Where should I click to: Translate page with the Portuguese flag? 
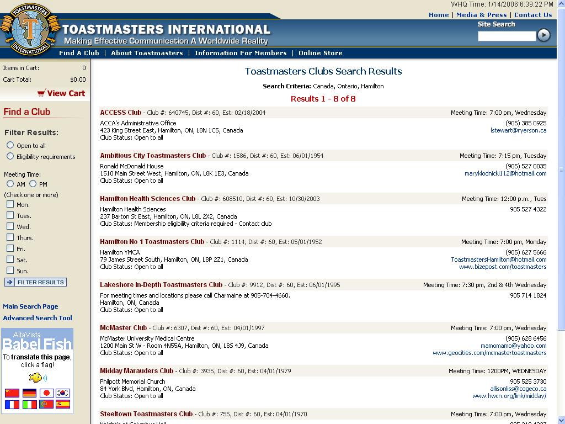pyautogui.click(x=46, y=405)
